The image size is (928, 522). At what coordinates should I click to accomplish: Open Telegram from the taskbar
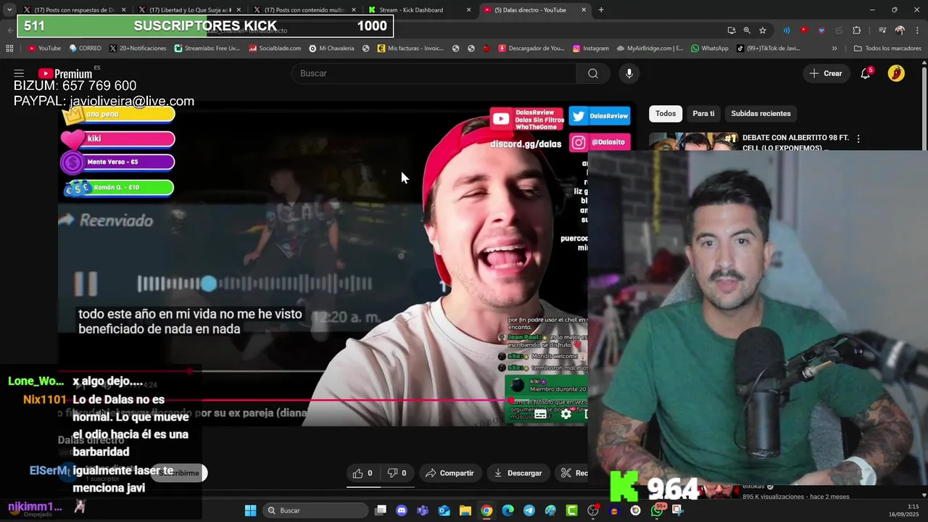529,510
